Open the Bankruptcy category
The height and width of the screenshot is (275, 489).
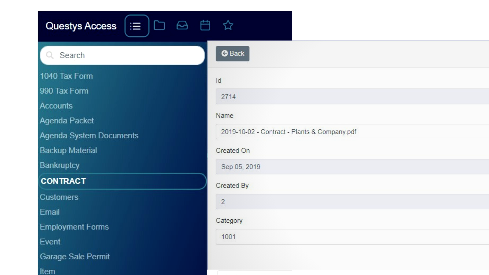[60, 165]
